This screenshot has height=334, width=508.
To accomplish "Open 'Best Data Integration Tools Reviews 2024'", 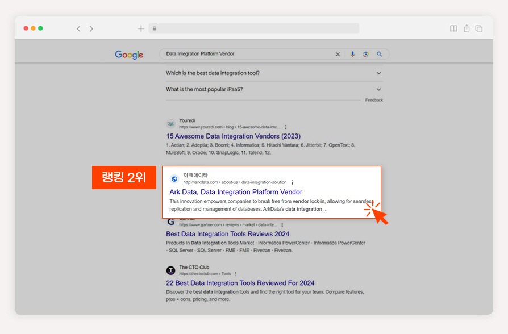I will point(227,234).
